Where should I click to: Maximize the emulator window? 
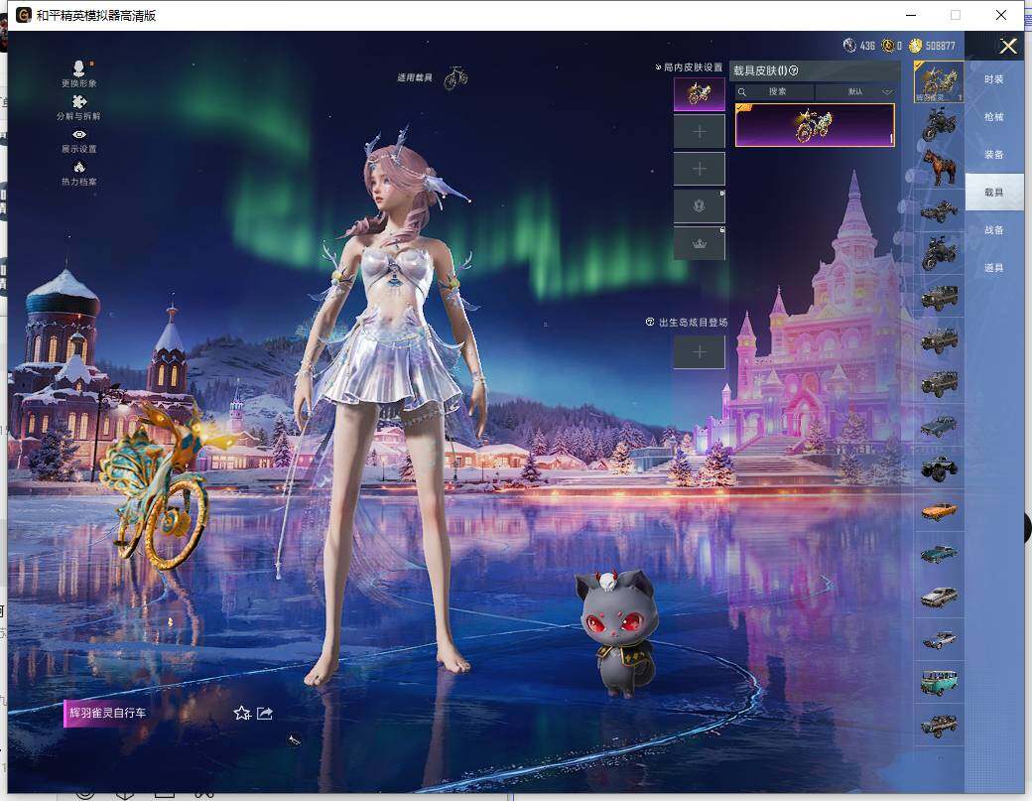pos(955,15)
